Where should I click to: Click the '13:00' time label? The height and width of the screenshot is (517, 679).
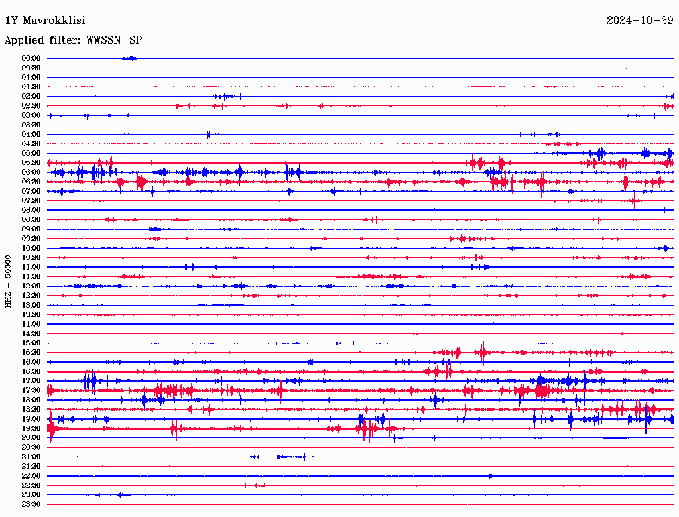tap(31, 306)
